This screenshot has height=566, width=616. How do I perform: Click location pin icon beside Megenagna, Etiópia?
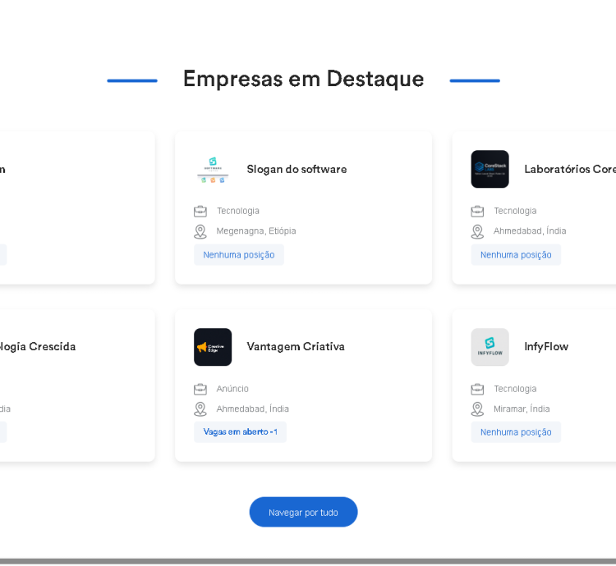coord(200,231)
